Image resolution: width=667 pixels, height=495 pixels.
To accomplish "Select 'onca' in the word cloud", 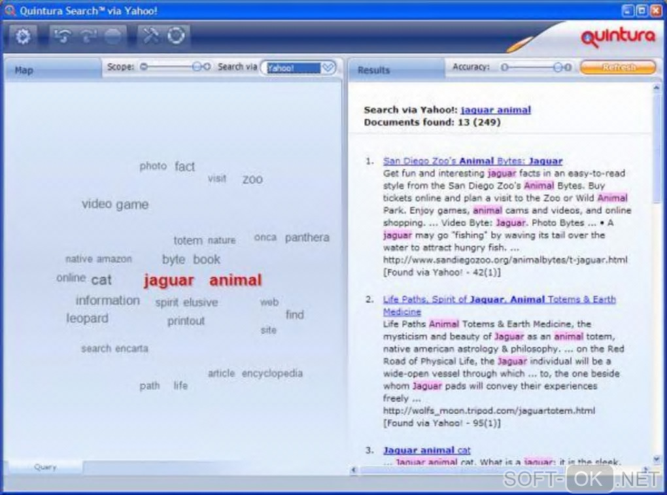I will click(x=265, y=237).
